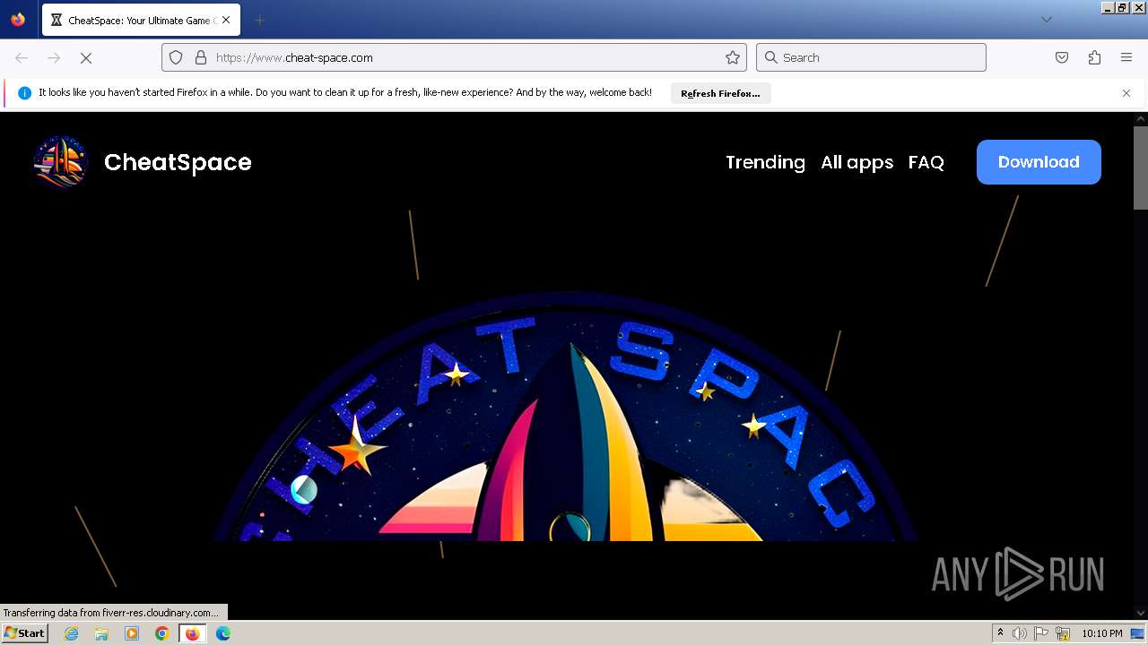Open the network tray icon
Image resolution: width=1148 pixels, height=645 pixels.
click(x=1063, y=633)
